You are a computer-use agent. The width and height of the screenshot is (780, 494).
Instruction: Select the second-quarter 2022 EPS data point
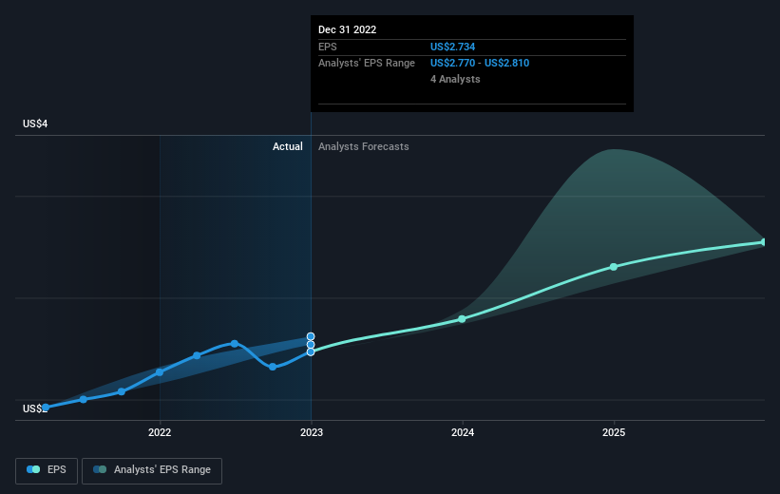coord(197,355)
